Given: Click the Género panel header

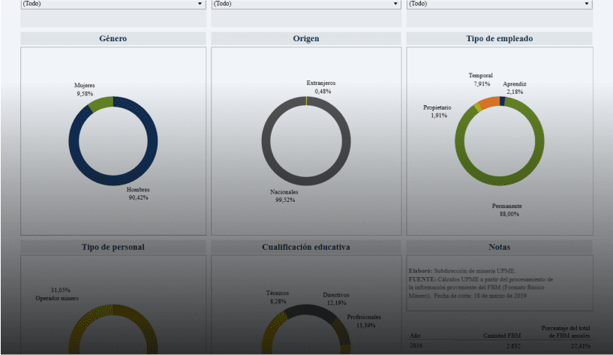Looking at the screenshot, I should 113,38.
